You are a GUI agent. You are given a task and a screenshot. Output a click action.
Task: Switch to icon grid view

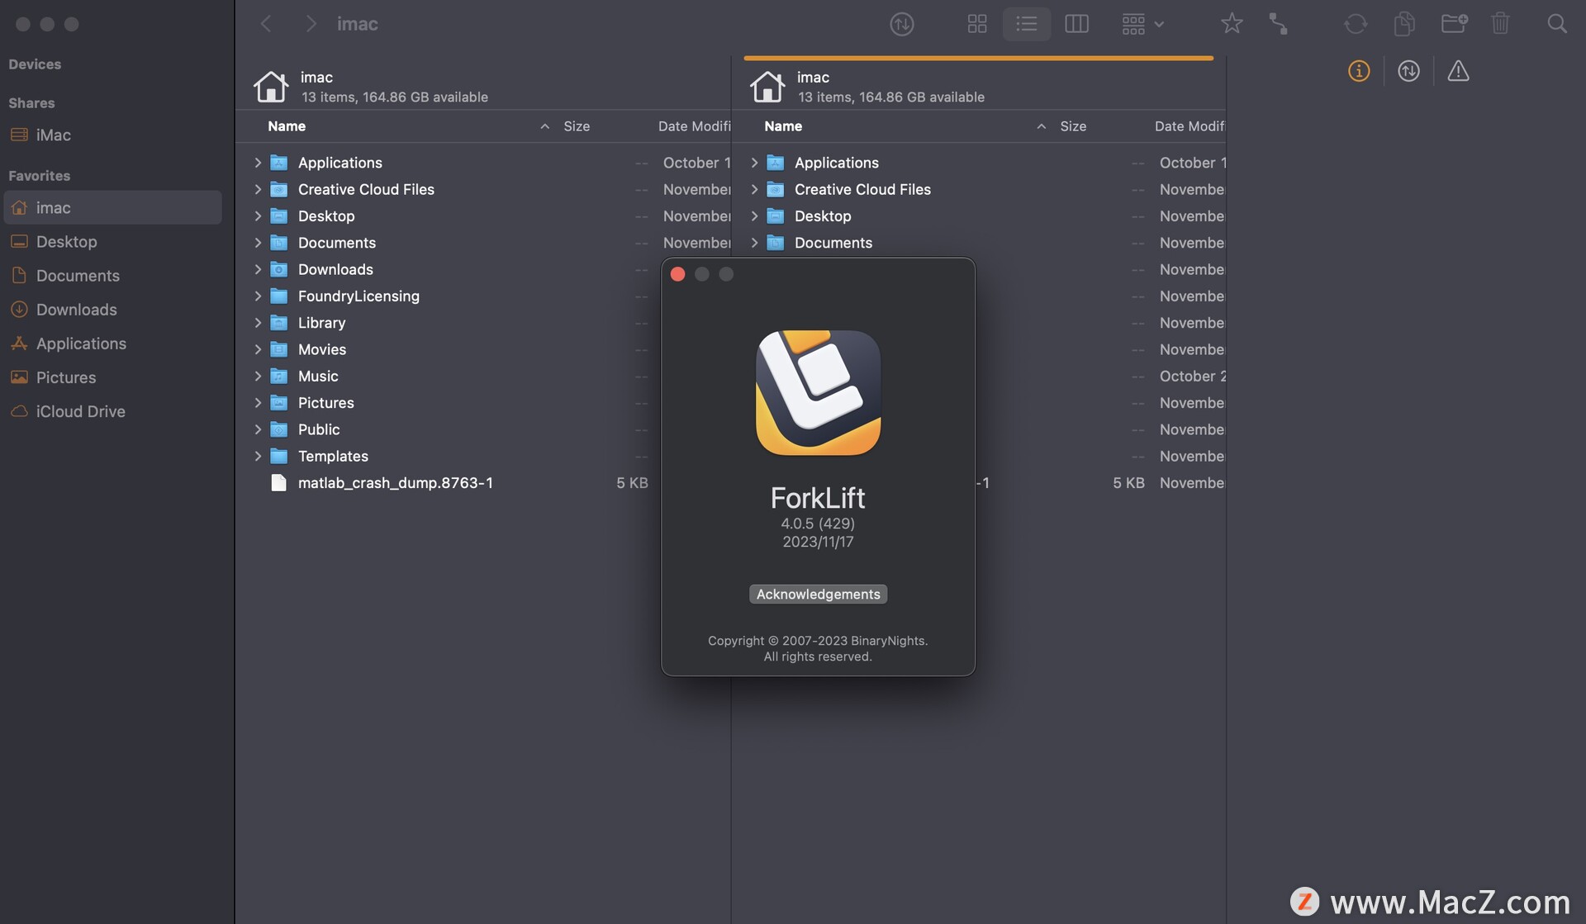click(977, 24)
